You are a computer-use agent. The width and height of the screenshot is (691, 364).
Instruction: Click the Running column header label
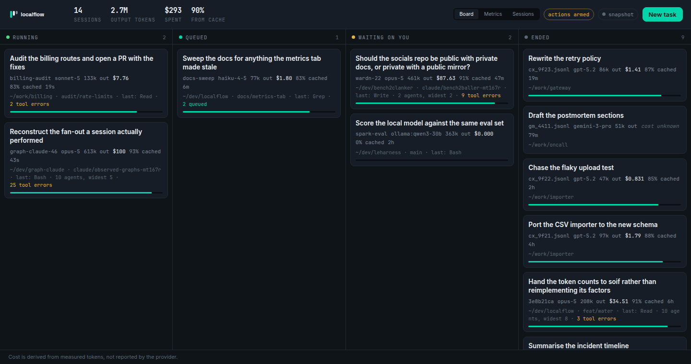pyautogui.click(x=25, y=37)
